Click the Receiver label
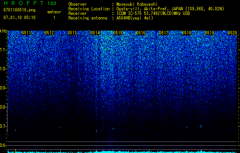 click(x=77, y=13)
